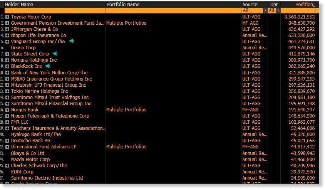Expand Nomura Holdings Inc row
This screenshot has height=190, width=325.
coord(7,61)
